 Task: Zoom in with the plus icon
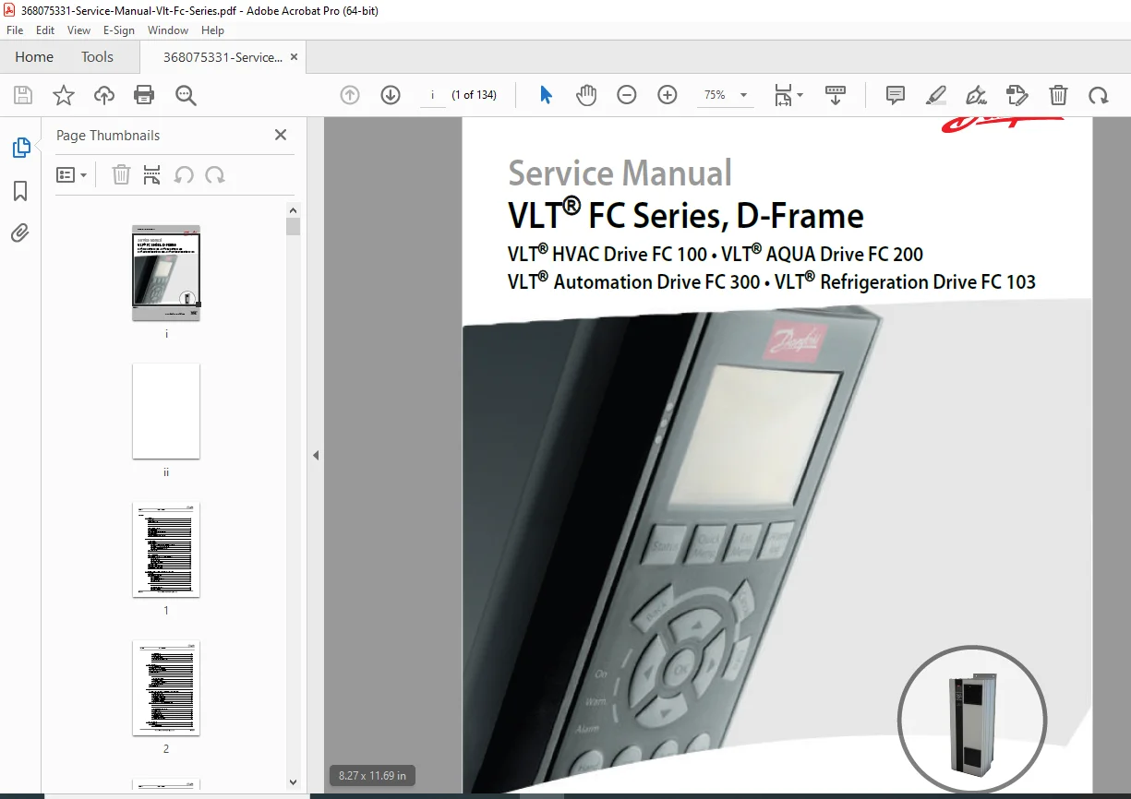click(x=668, y=95)
